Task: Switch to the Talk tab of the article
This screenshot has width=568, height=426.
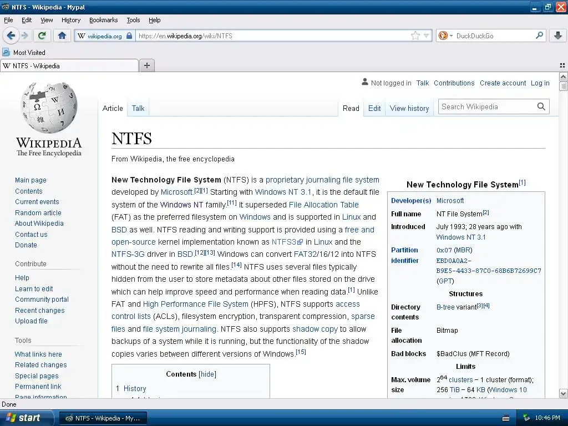Action: (138, 108)
